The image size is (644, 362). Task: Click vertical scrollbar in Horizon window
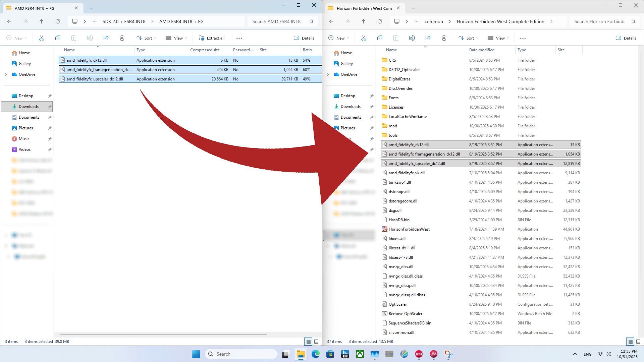641,164
